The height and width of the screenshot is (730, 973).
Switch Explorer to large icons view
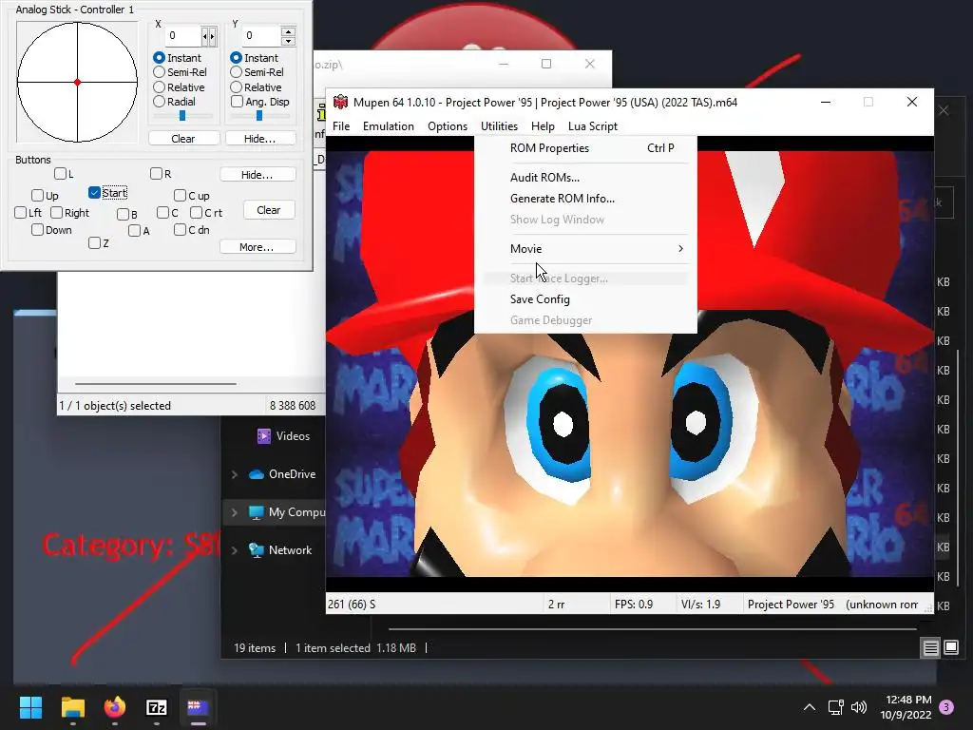click(x=951, y=648)
